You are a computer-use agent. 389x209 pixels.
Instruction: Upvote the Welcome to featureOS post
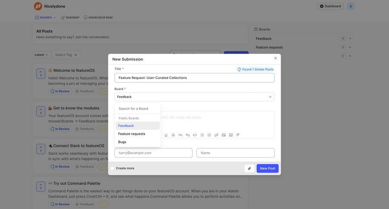[41, 74]
